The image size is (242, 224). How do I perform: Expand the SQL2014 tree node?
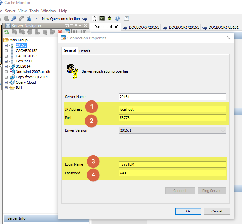tap(6, 66)
